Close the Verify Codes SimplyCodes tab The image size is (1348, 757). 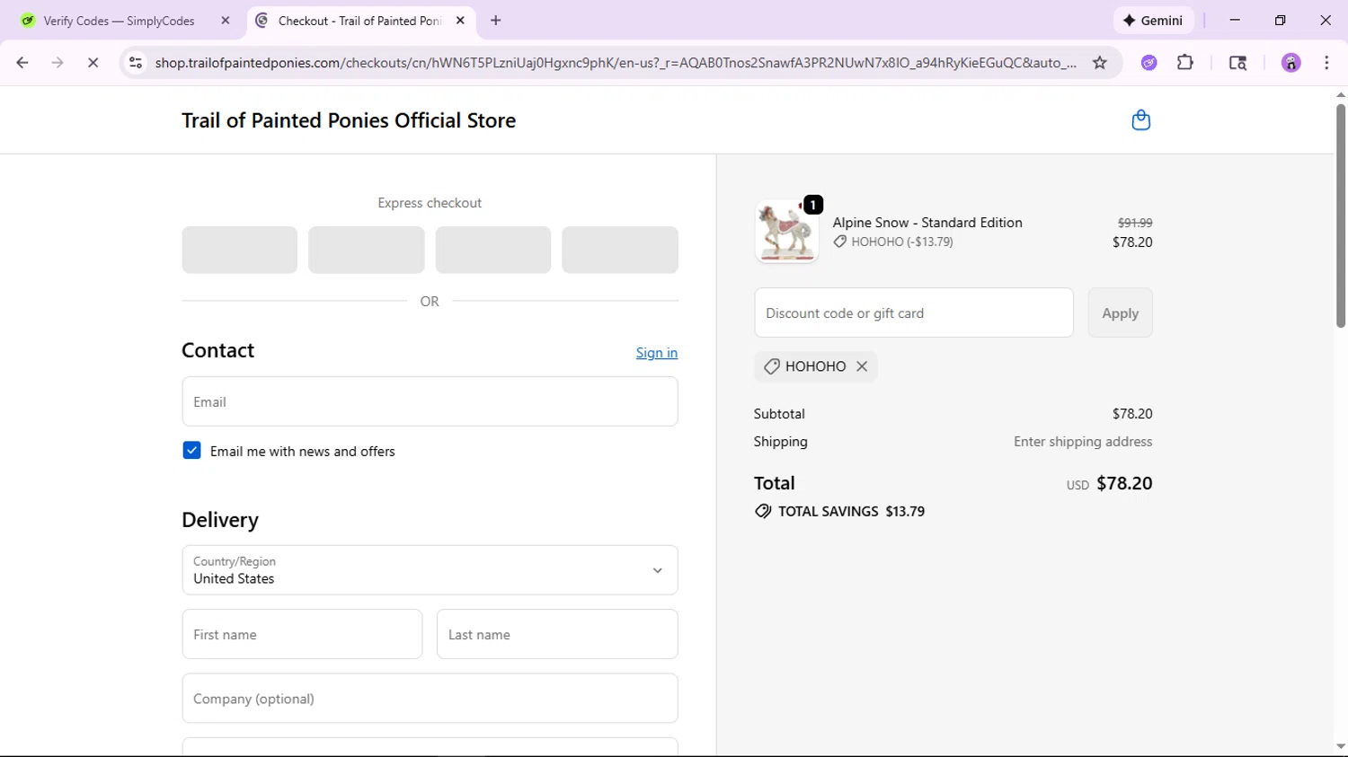tap(226, 21)
